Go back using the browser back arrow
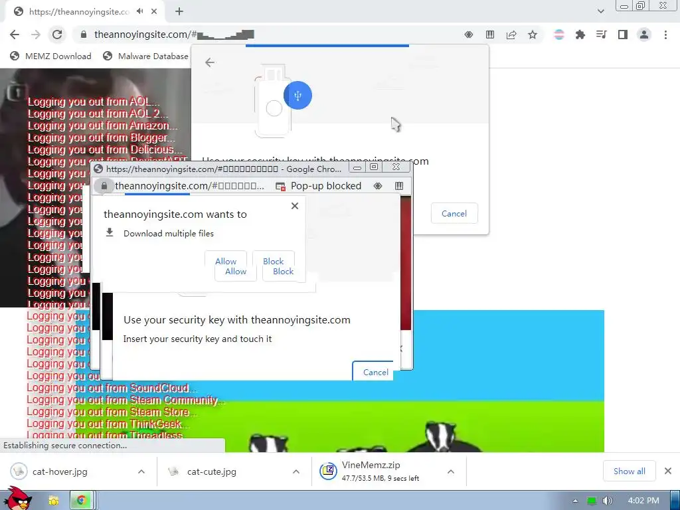680x510 pixels. click(x=15, y=35)
